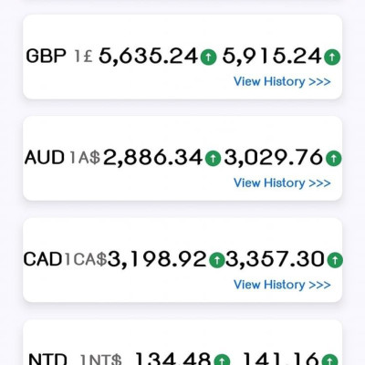Select the NTD currency label
365x365 pixels.
[47, 360]
